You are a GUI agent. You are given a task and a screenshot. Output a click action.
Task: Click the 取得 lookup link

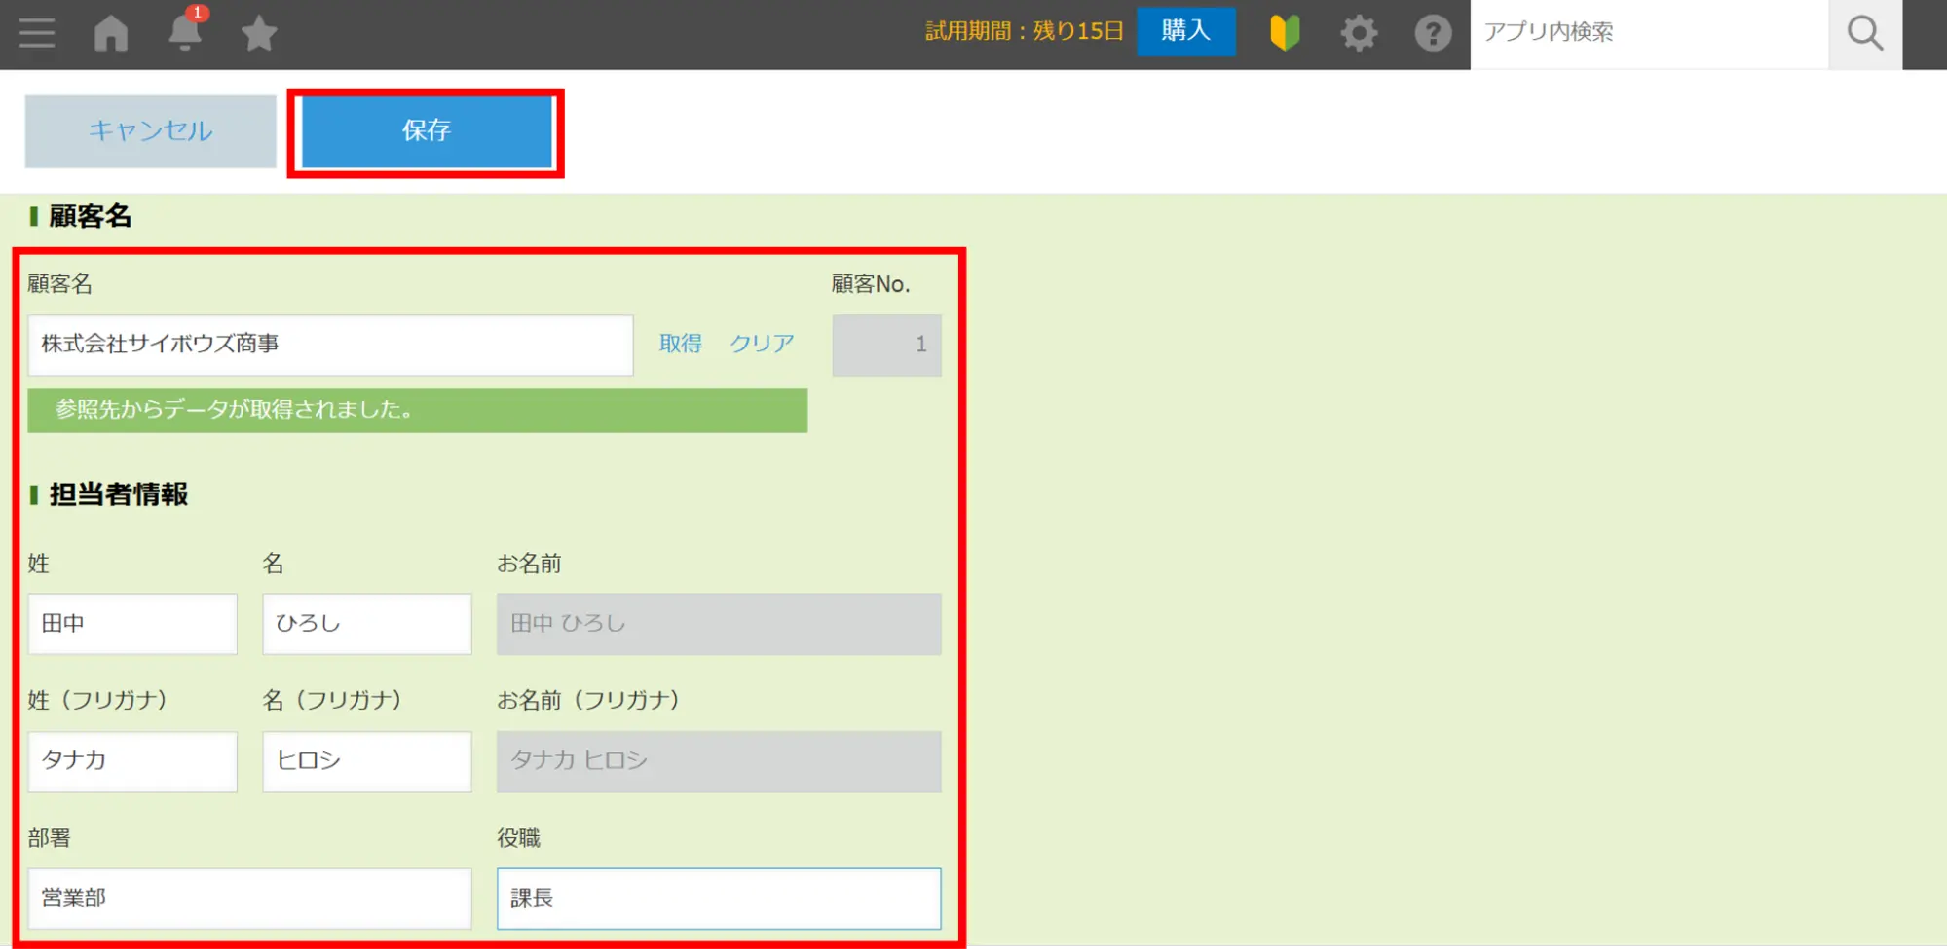pyautogui.click(x=680, y=344)
